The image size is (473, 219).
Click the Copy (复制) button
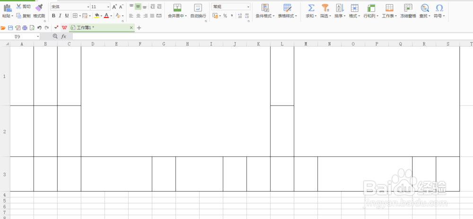[23, 16]
